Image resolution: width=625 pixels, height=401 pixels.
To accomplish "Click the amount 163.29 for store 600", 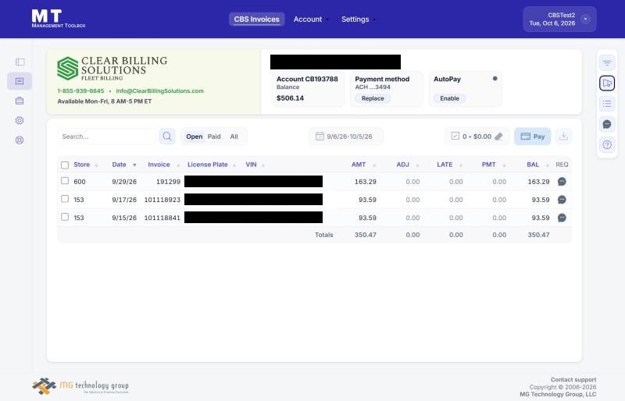I will tap(365, 182).
